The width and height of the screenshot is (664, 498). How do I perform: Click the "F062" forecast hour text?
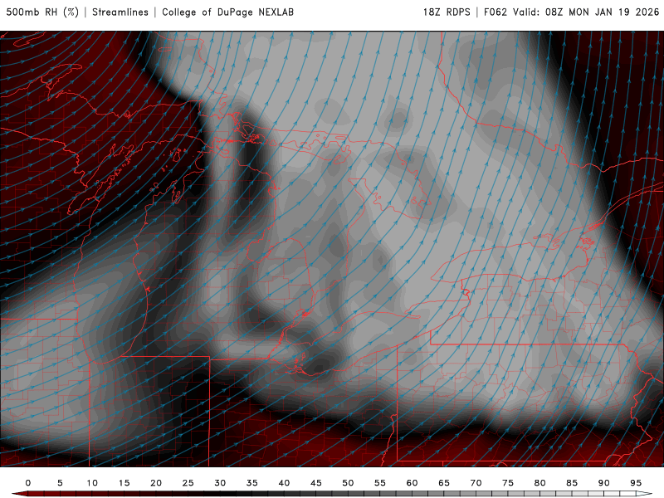[x=495, y=12]
